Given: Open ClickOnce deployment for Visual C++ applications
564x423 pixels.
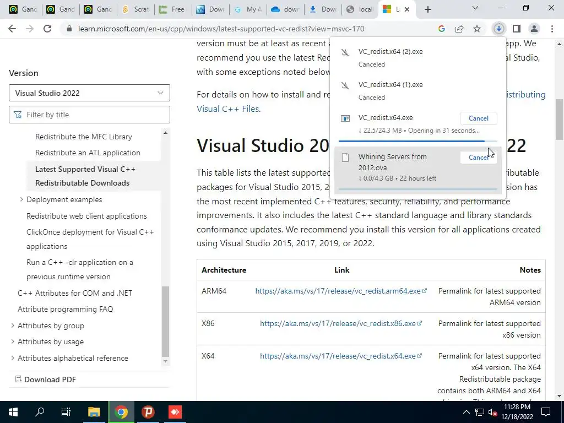Looking at the screenshot, I should pos(90,239).
